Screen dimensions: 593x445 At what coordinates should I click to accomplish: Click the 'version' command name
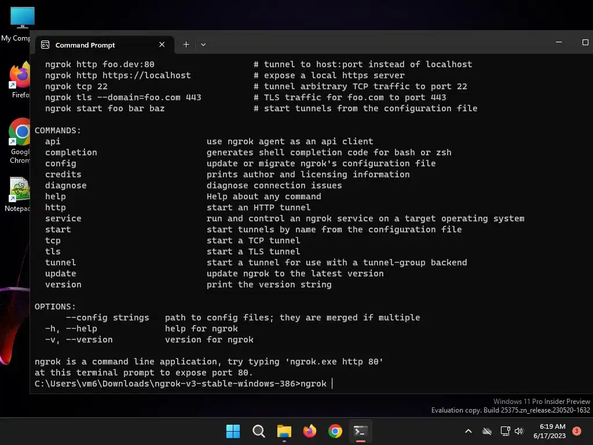click(63, 284)
